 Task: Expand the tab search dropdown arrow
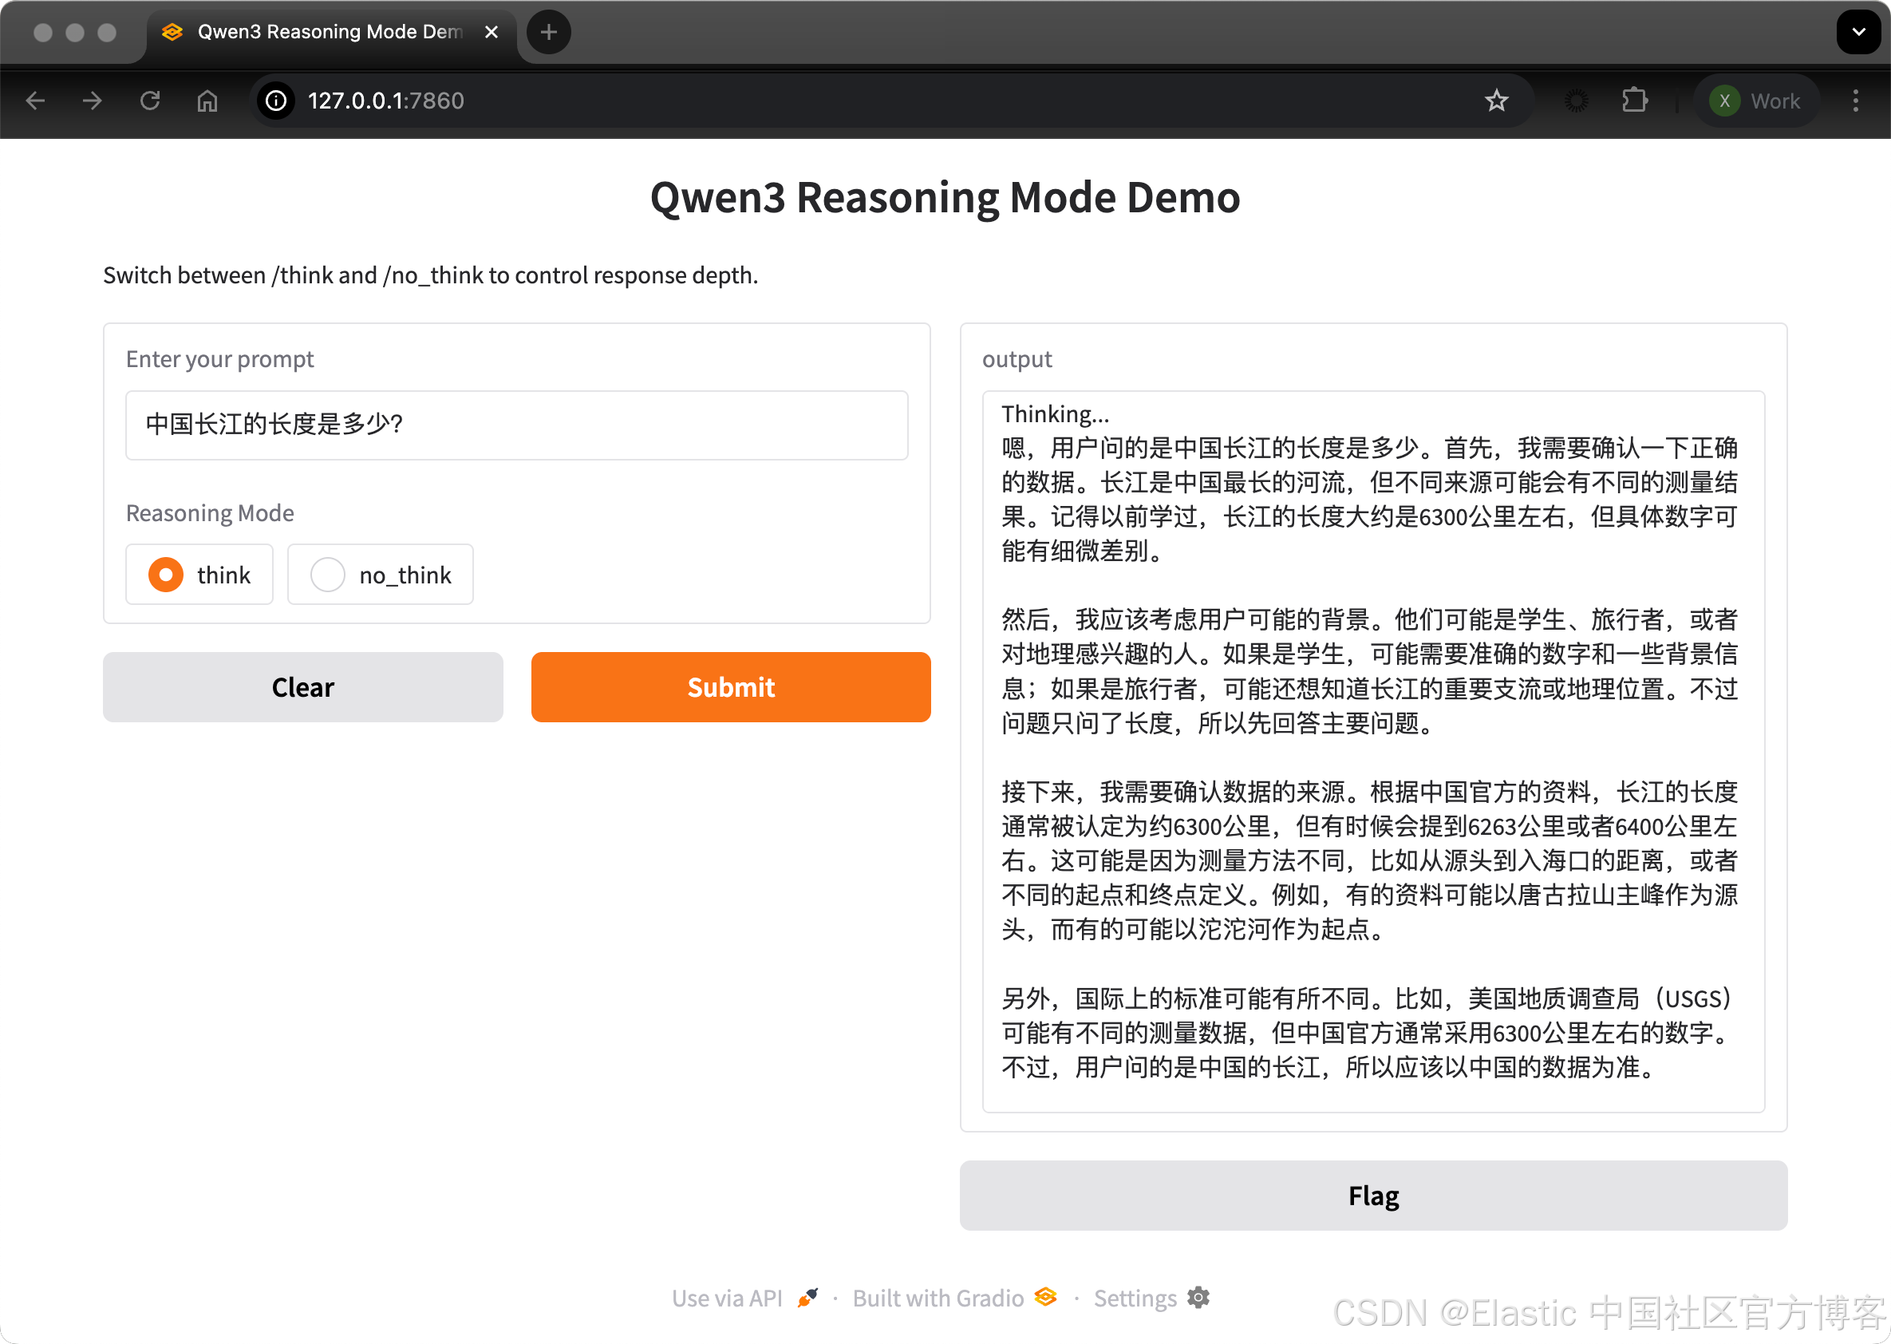(x=1859, y=32)
